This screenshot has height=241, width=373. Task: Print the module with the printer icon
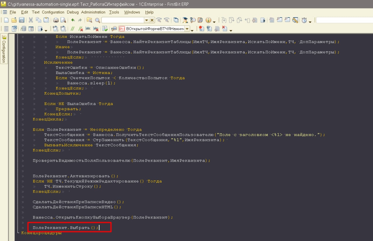(x=56, y=20)
